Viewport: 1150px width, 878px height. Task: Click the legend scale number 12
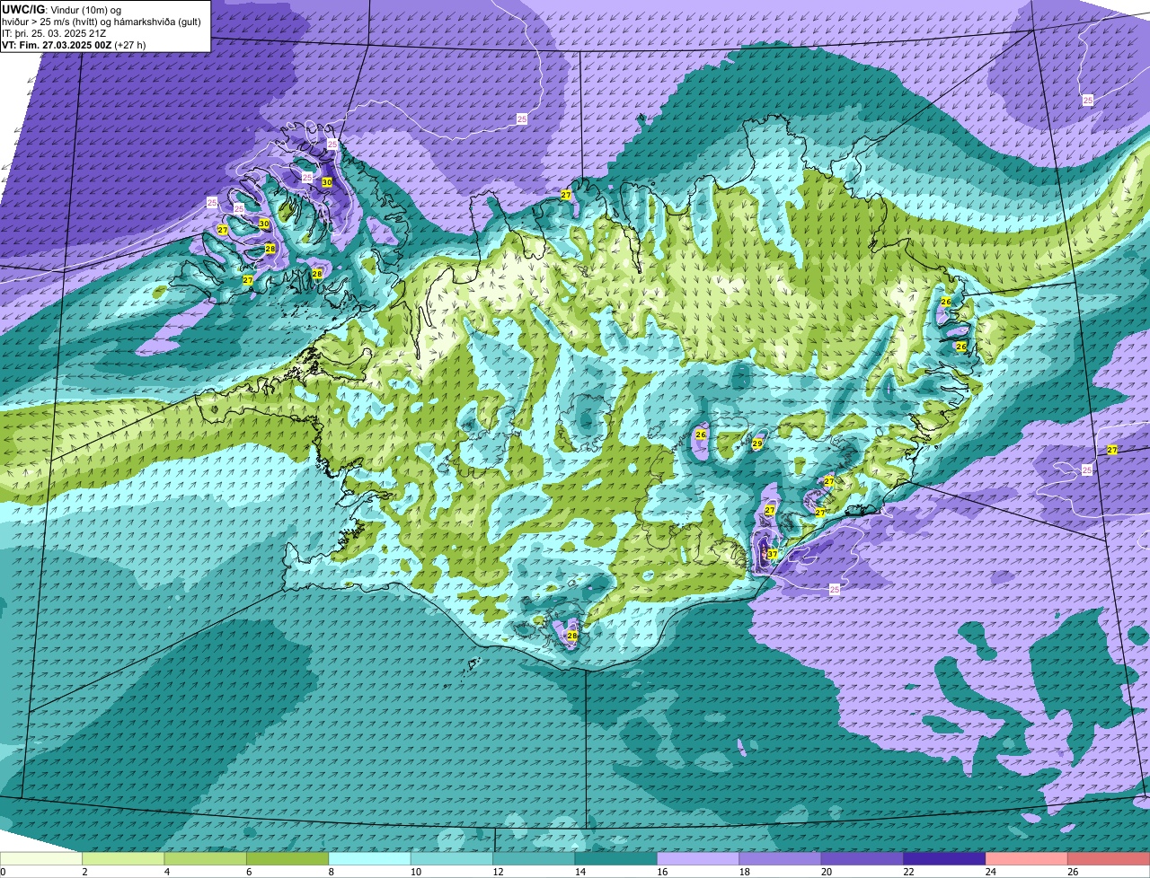(498, 872)
